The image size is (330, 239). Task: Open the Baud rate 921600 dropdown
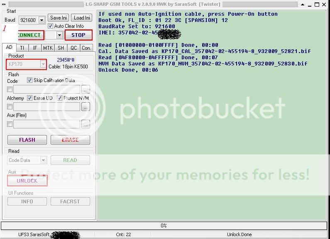point(42,20)
